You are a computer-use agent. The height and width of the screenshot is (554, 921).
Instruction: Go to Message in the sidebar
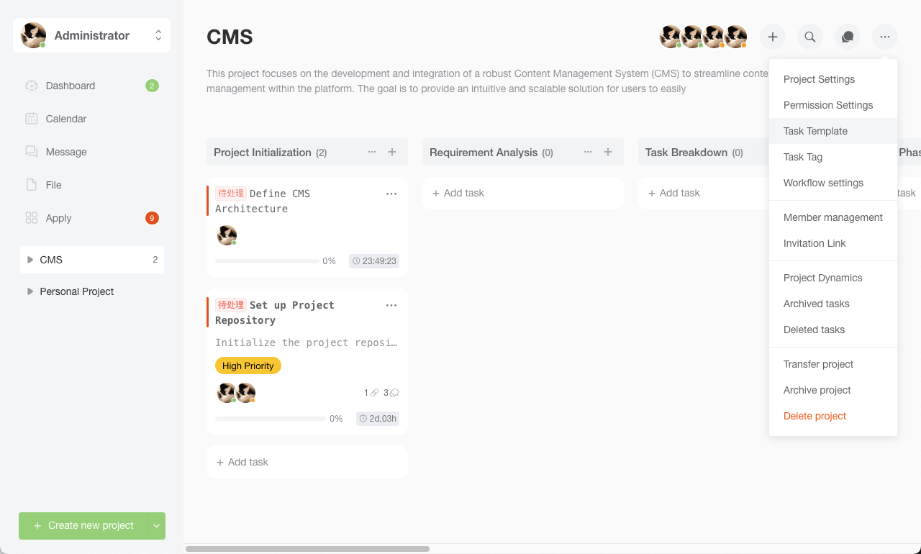[x=66, y=152]
